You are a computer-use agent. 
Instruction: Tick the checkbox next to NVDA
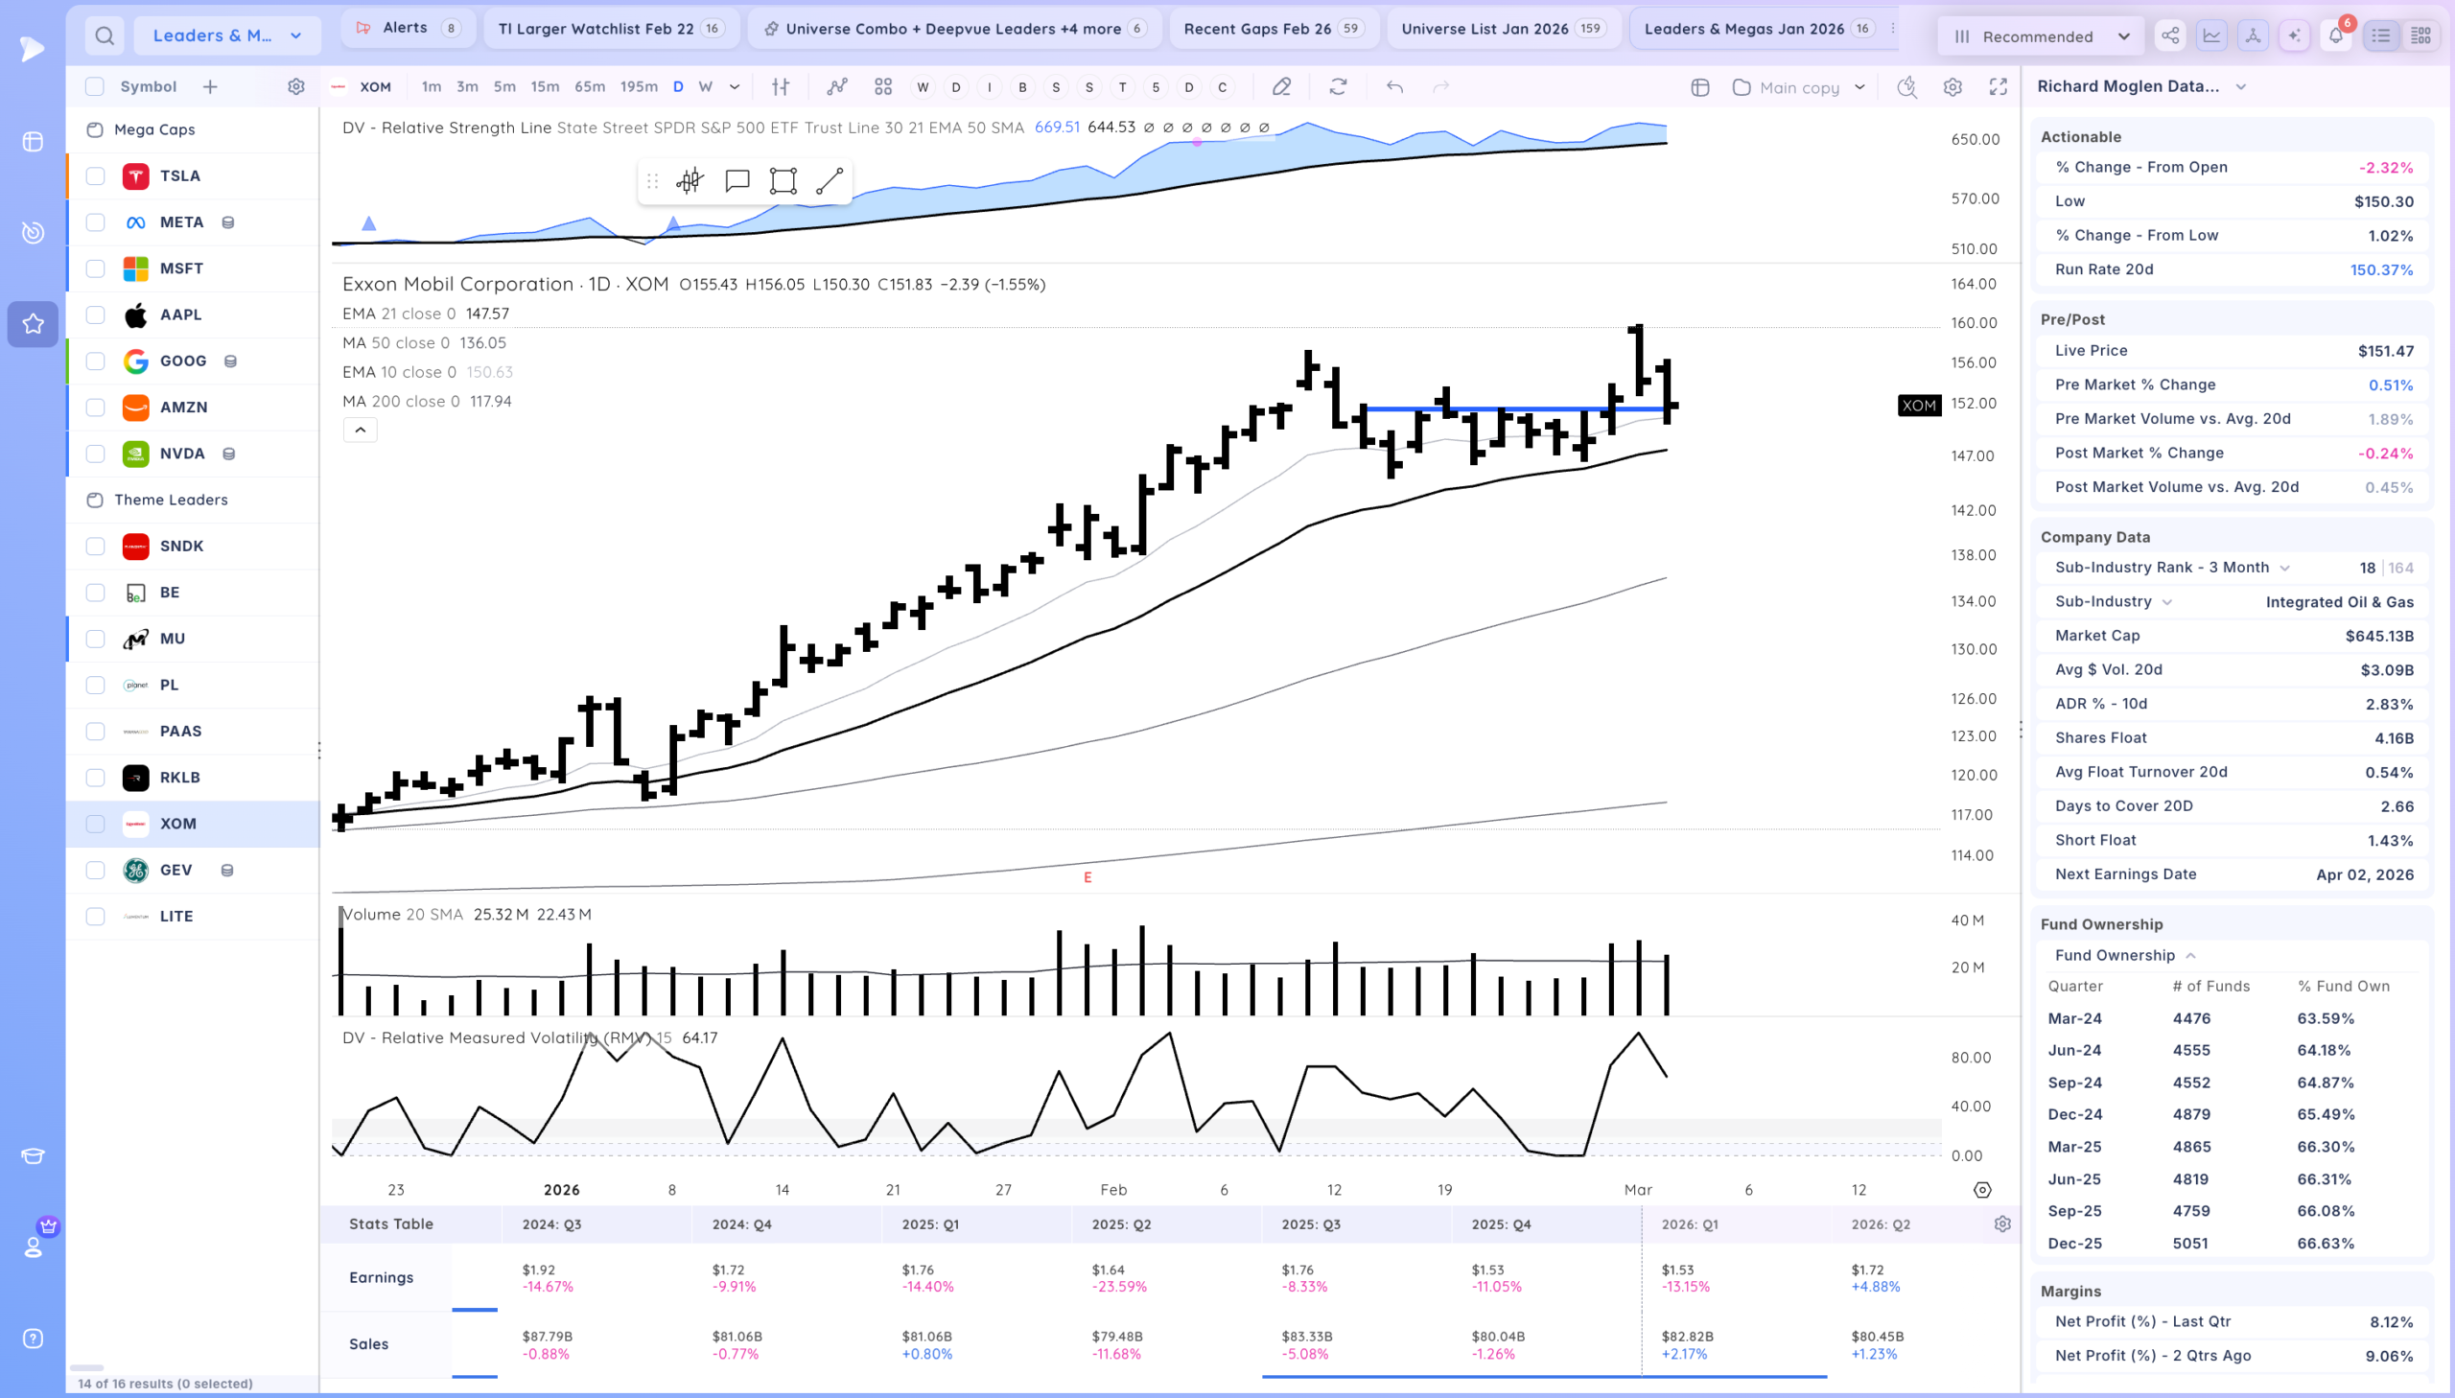coord(95,454)
